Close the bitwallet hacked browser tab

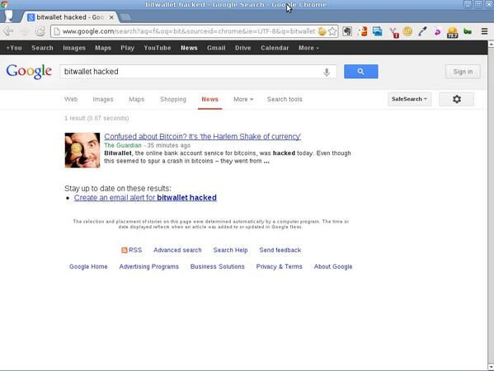click(x=111, y=17)
